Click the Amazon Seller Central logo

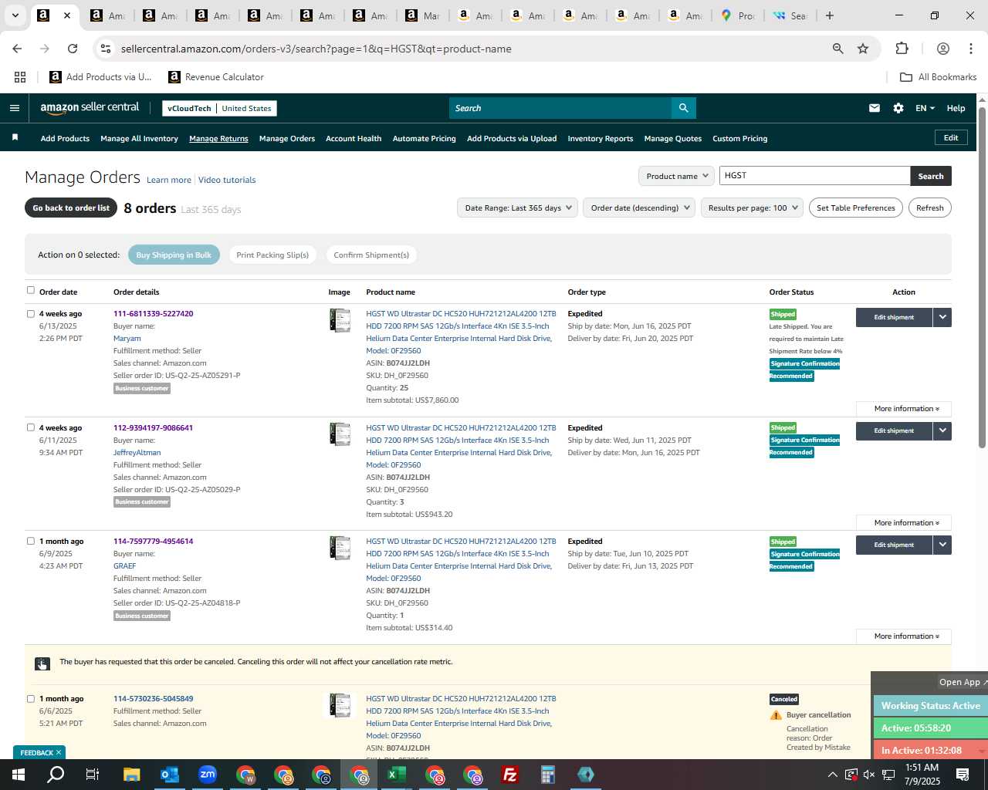(90, 108)
